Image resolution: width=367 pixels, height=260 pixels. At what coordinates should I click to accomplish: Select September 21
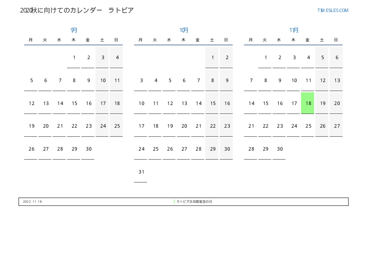point(59,126)
